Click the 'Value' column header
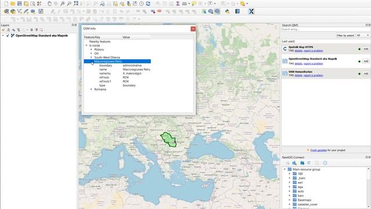Screen dimensions: 371x209 [x=136, y=37]
